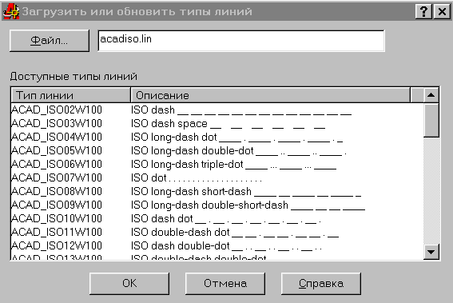
Task: Click the AutoCAD icon in the title bar
Action: (x=11, y=11)
